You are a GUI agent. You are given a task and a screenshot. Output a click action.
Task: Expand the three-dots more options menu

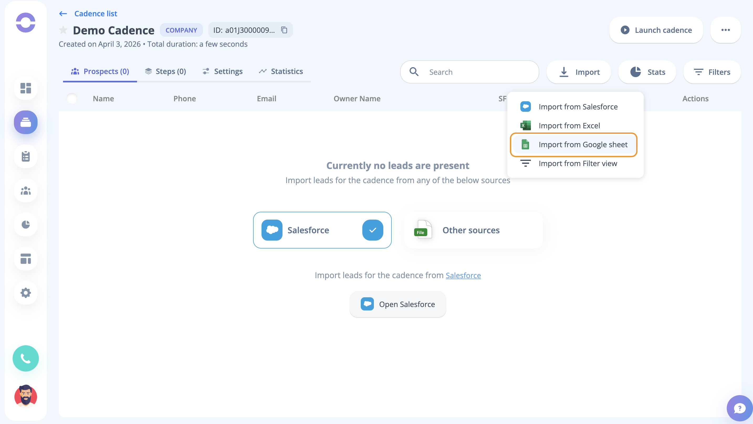coord(725,30)
